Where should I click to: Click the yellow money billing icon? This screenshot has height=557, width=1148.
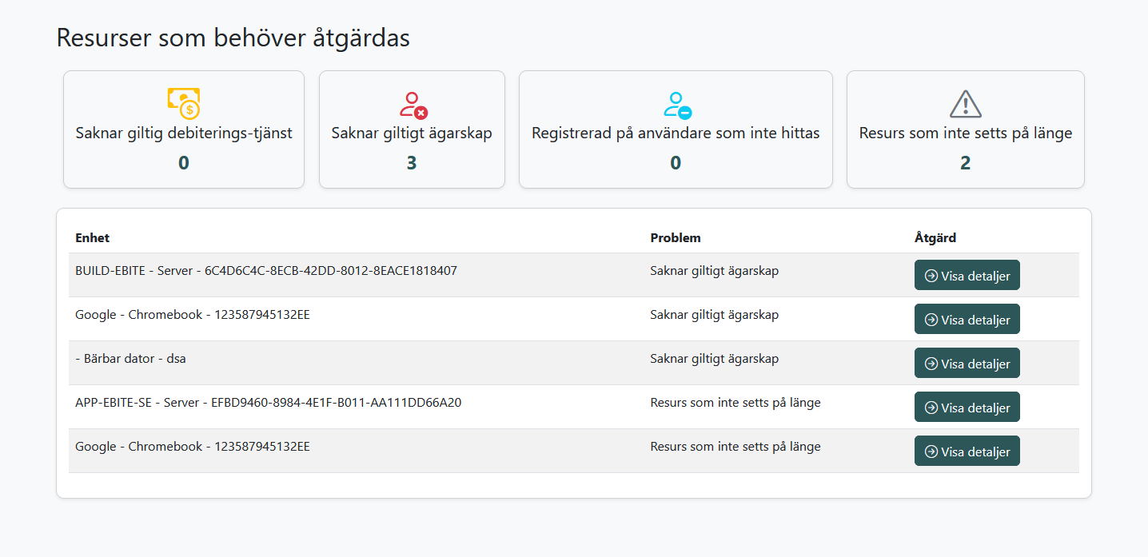tap(184, 103)
